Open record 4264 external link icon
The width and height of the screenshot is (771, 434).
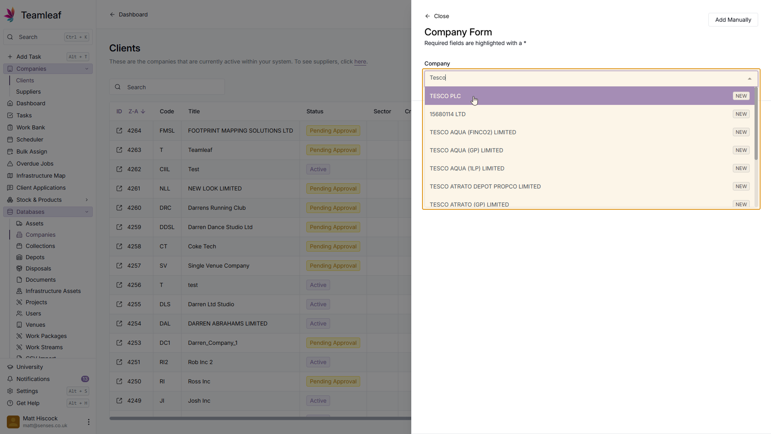tap(119, 131)
